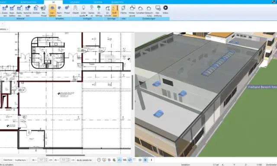The image size is (277, 166).
Task: Click the vertical scrollbar of the floor plan
Action: pyautogui.click(x=132, y=93)
